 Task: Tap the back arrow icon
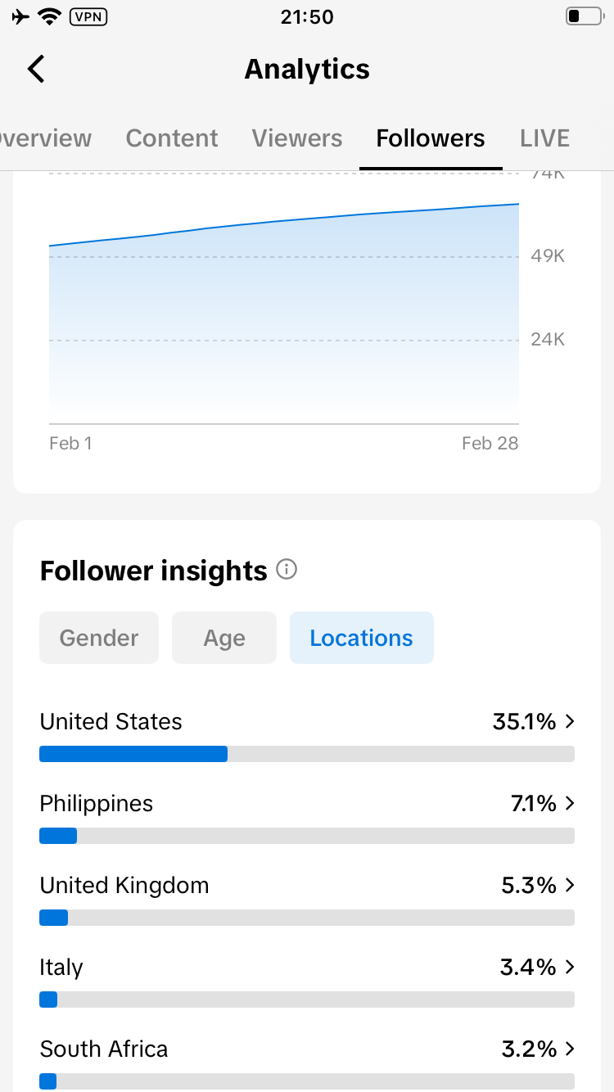(x=36, y=69)
